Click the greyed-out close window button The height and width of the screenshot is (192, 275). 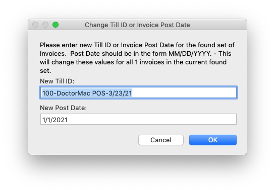(35, 25)
